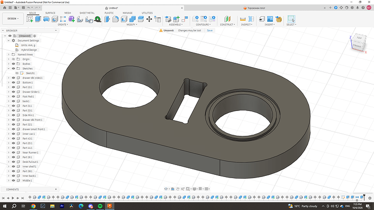Play the timeline
This screenshot has width=374, height=210.
pos(13,198)
